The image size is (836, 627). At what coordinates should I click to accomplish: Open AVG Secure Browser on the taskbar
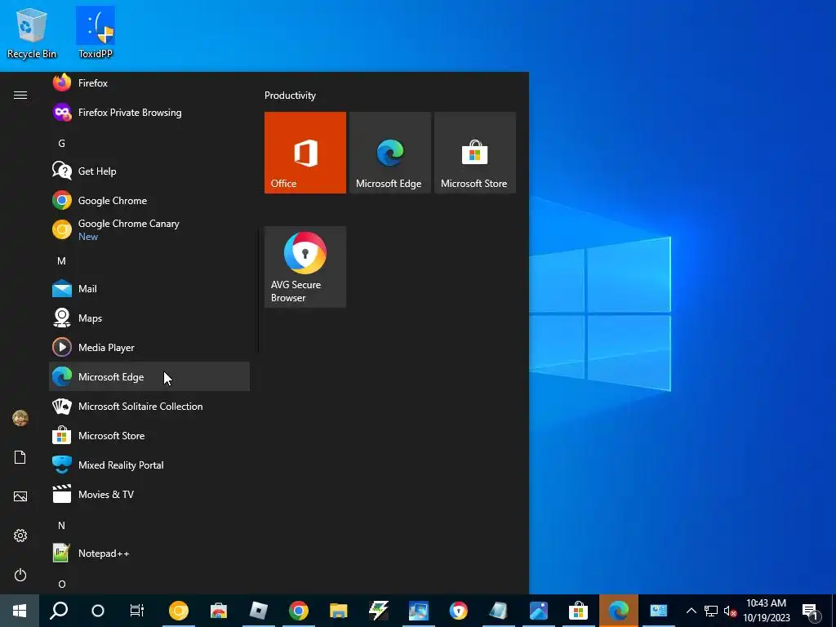click(x=459, y=611)
